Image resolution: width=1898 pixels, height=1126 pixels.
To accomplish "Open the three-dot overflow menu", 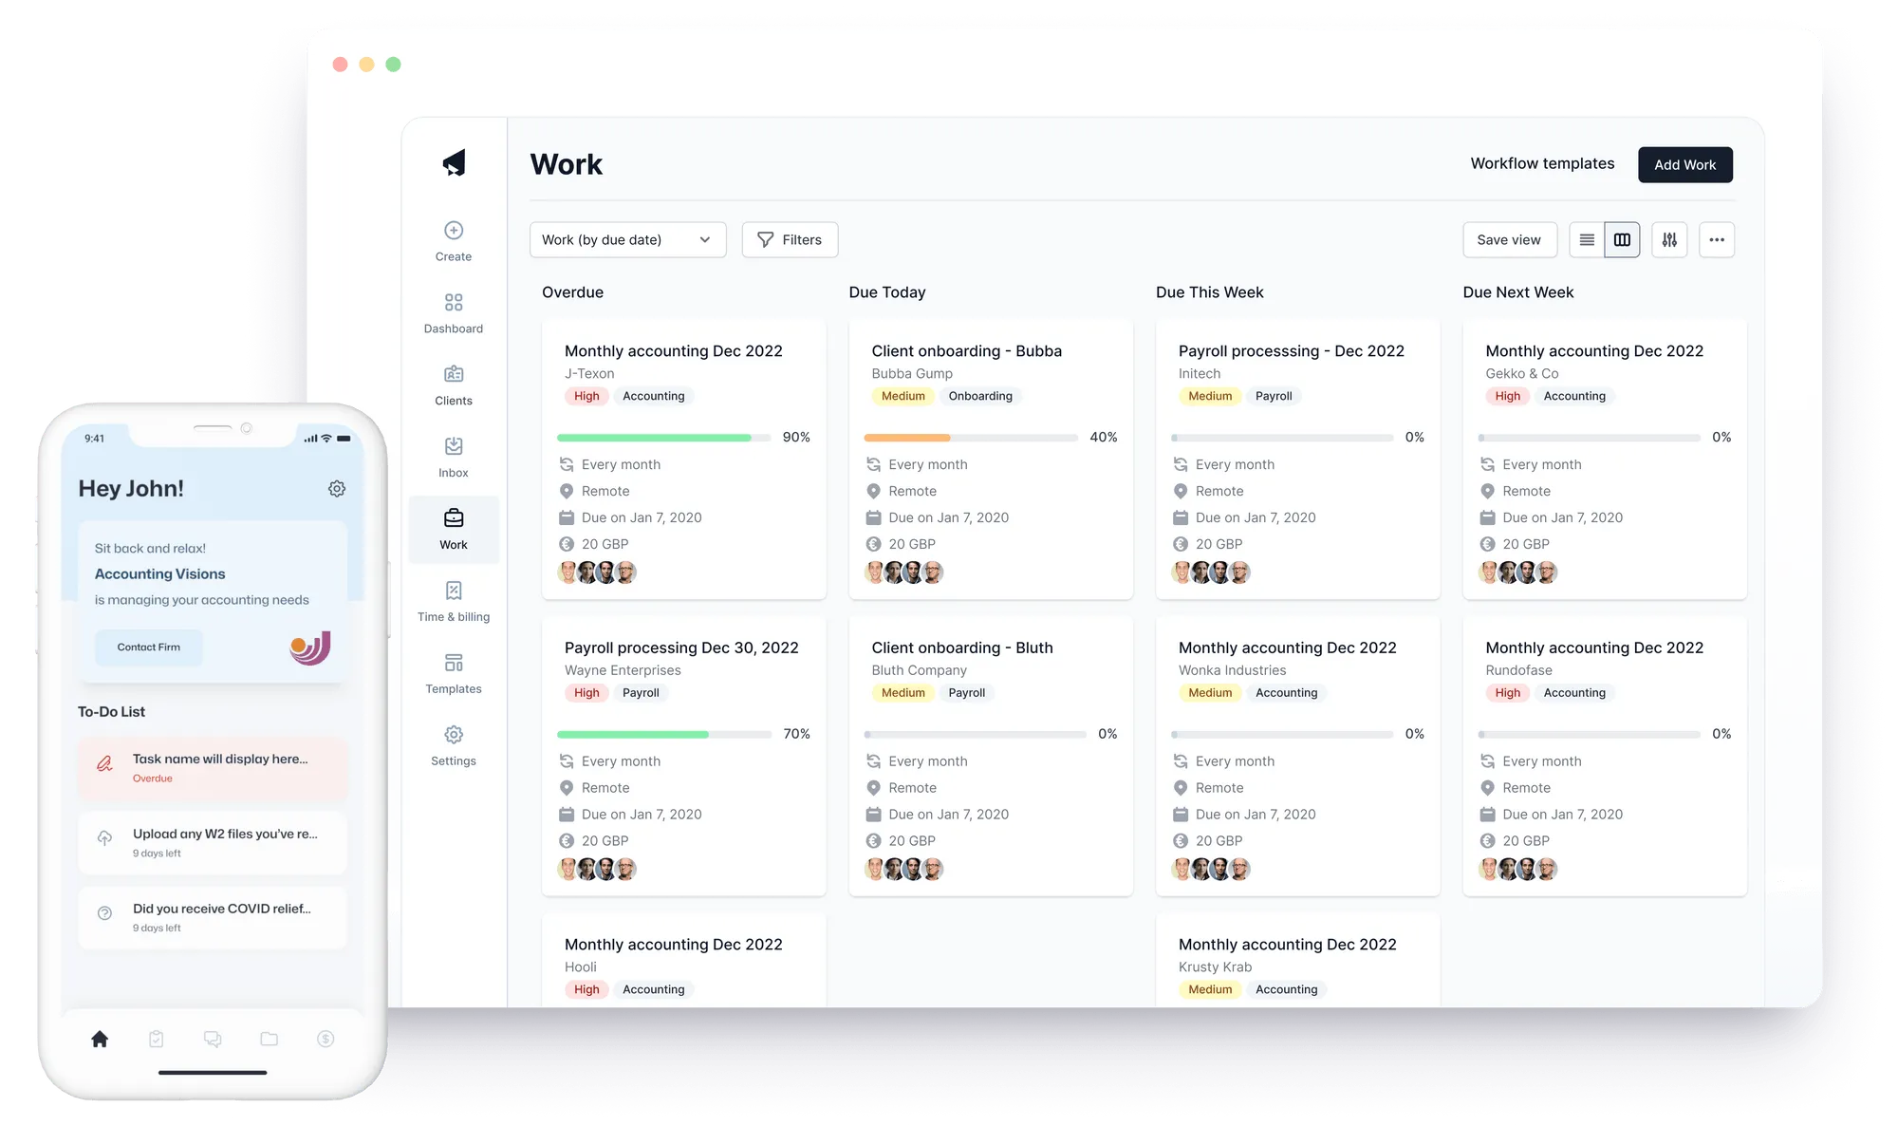I will point(1717,239).
